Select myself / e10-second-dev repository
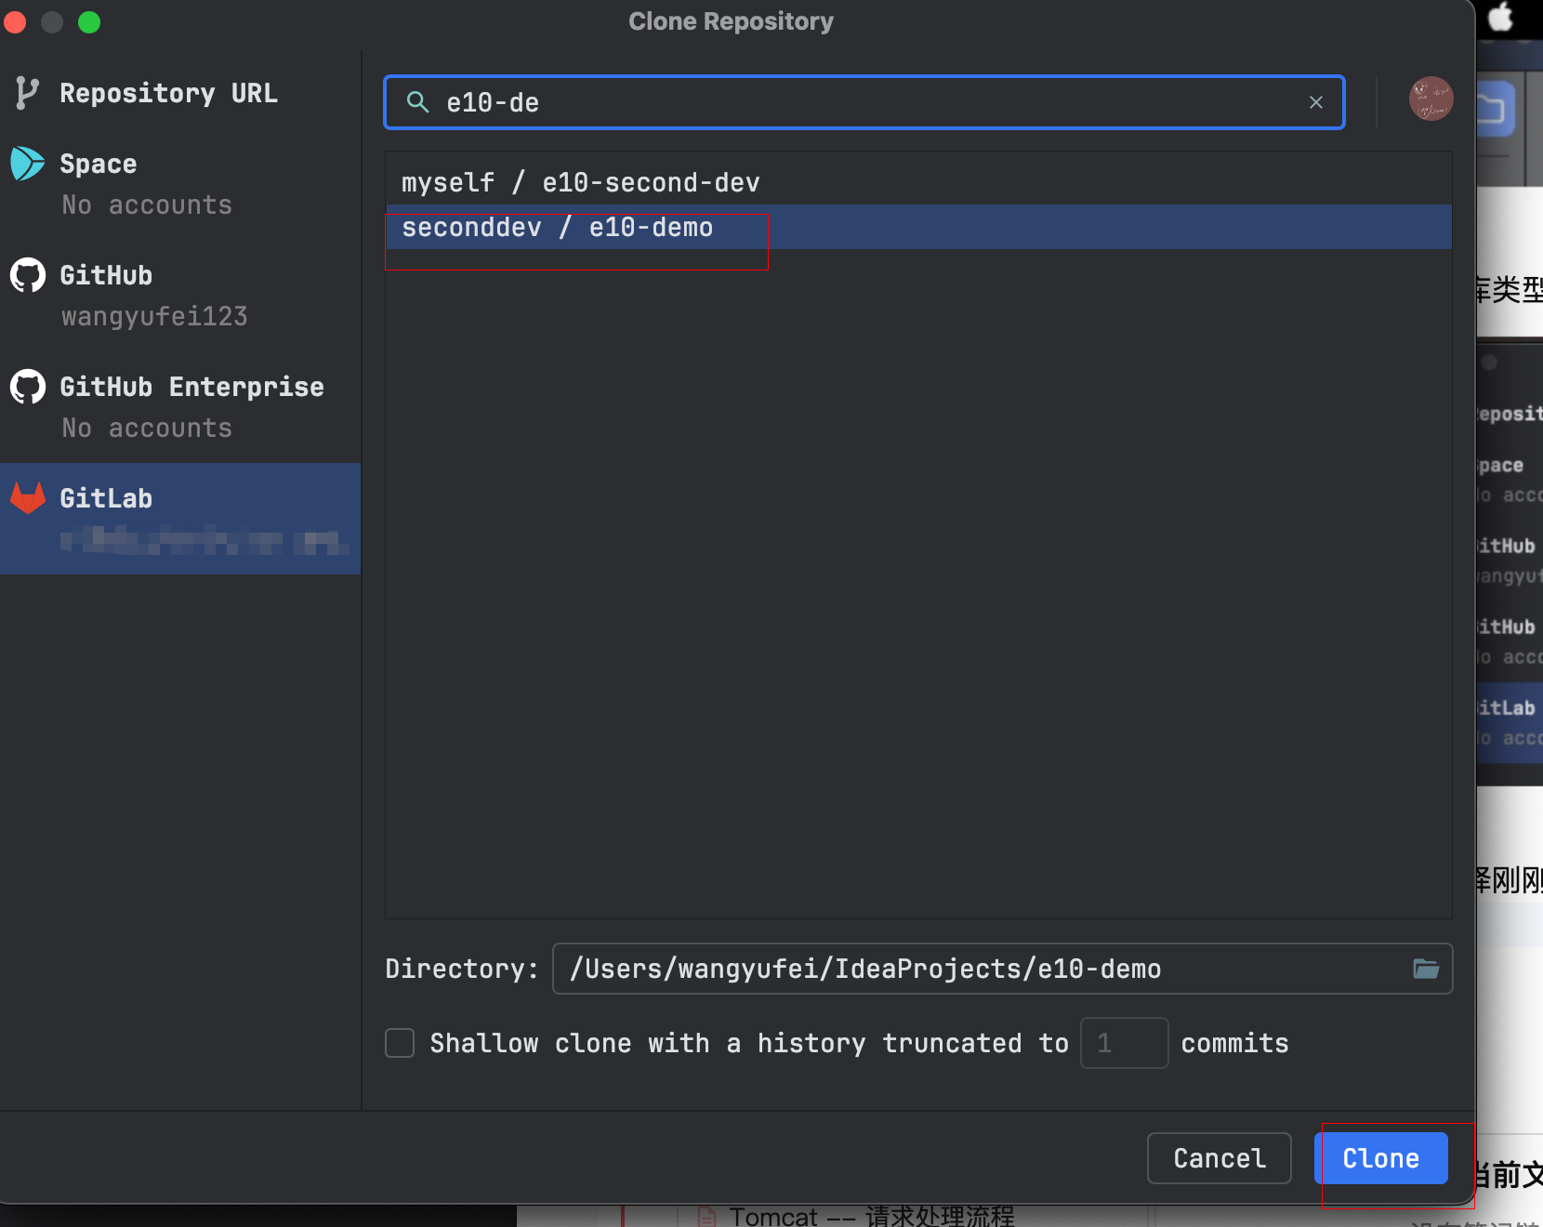The image size is (1543, 1227). (x=580, y=182)
